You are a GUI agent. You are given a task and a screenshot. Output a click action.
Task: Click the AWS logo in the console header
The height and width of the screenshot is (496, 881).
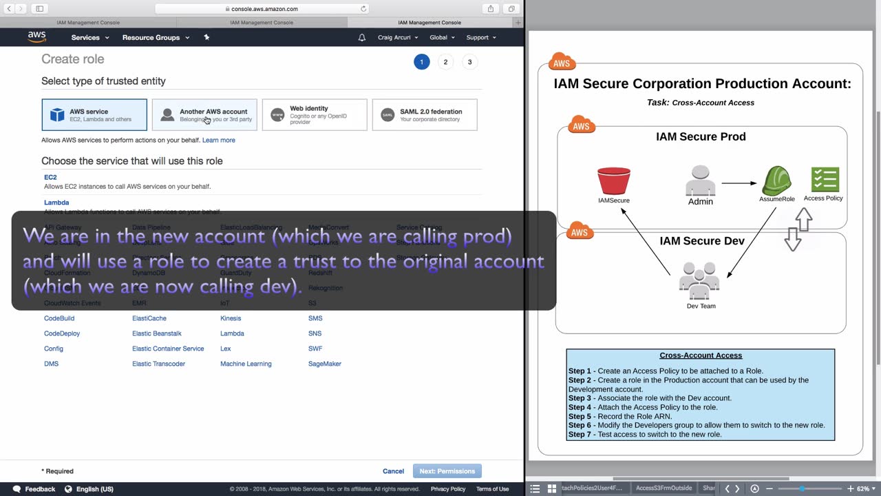pos(36,37)
